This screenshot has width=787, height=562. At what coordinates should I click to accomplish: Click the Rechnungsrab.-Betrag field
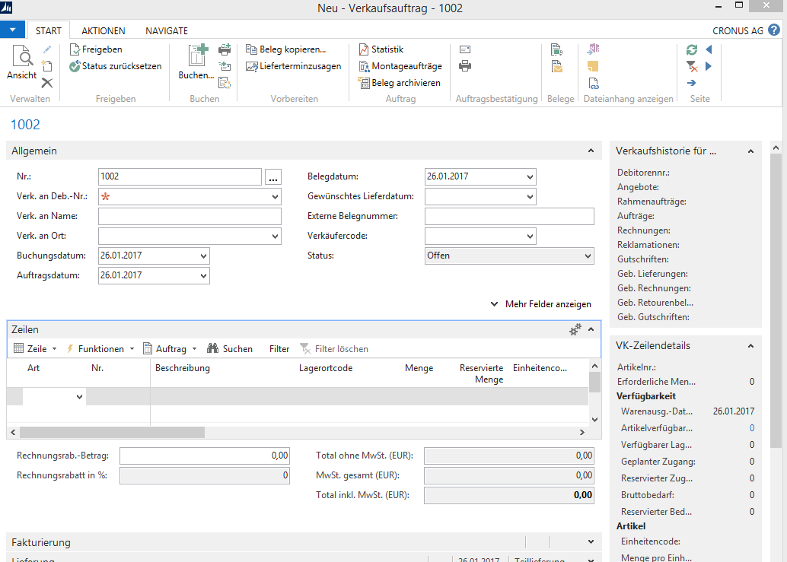[205, 456]
